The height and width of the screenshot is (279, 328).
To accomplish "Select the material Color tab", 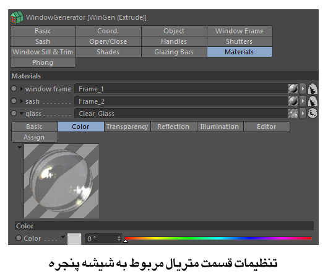I will (81, 127).
